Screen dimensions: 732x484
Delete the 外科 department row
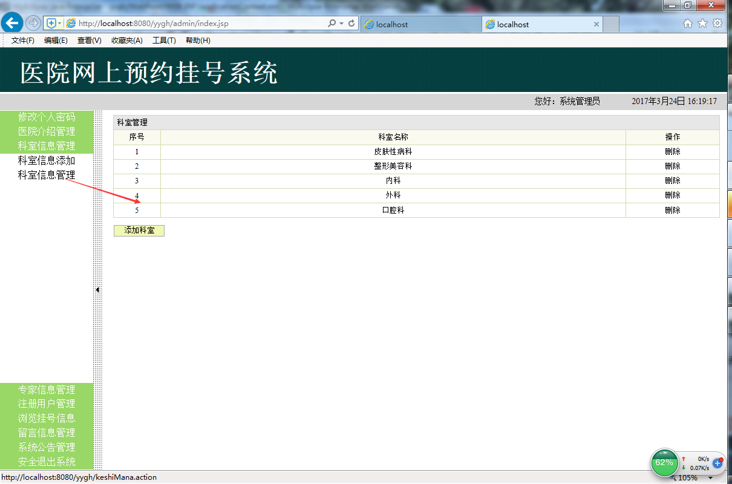point(672,195)
